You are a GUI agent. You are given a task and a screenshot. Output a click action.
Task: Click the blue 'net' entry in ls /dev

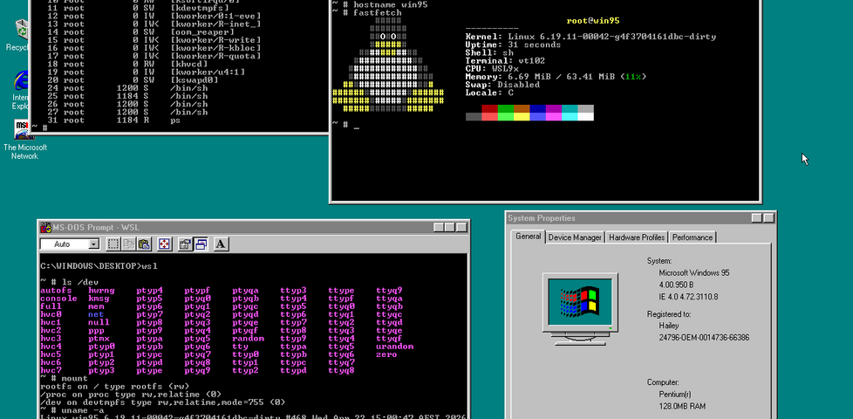click(96, 314)
